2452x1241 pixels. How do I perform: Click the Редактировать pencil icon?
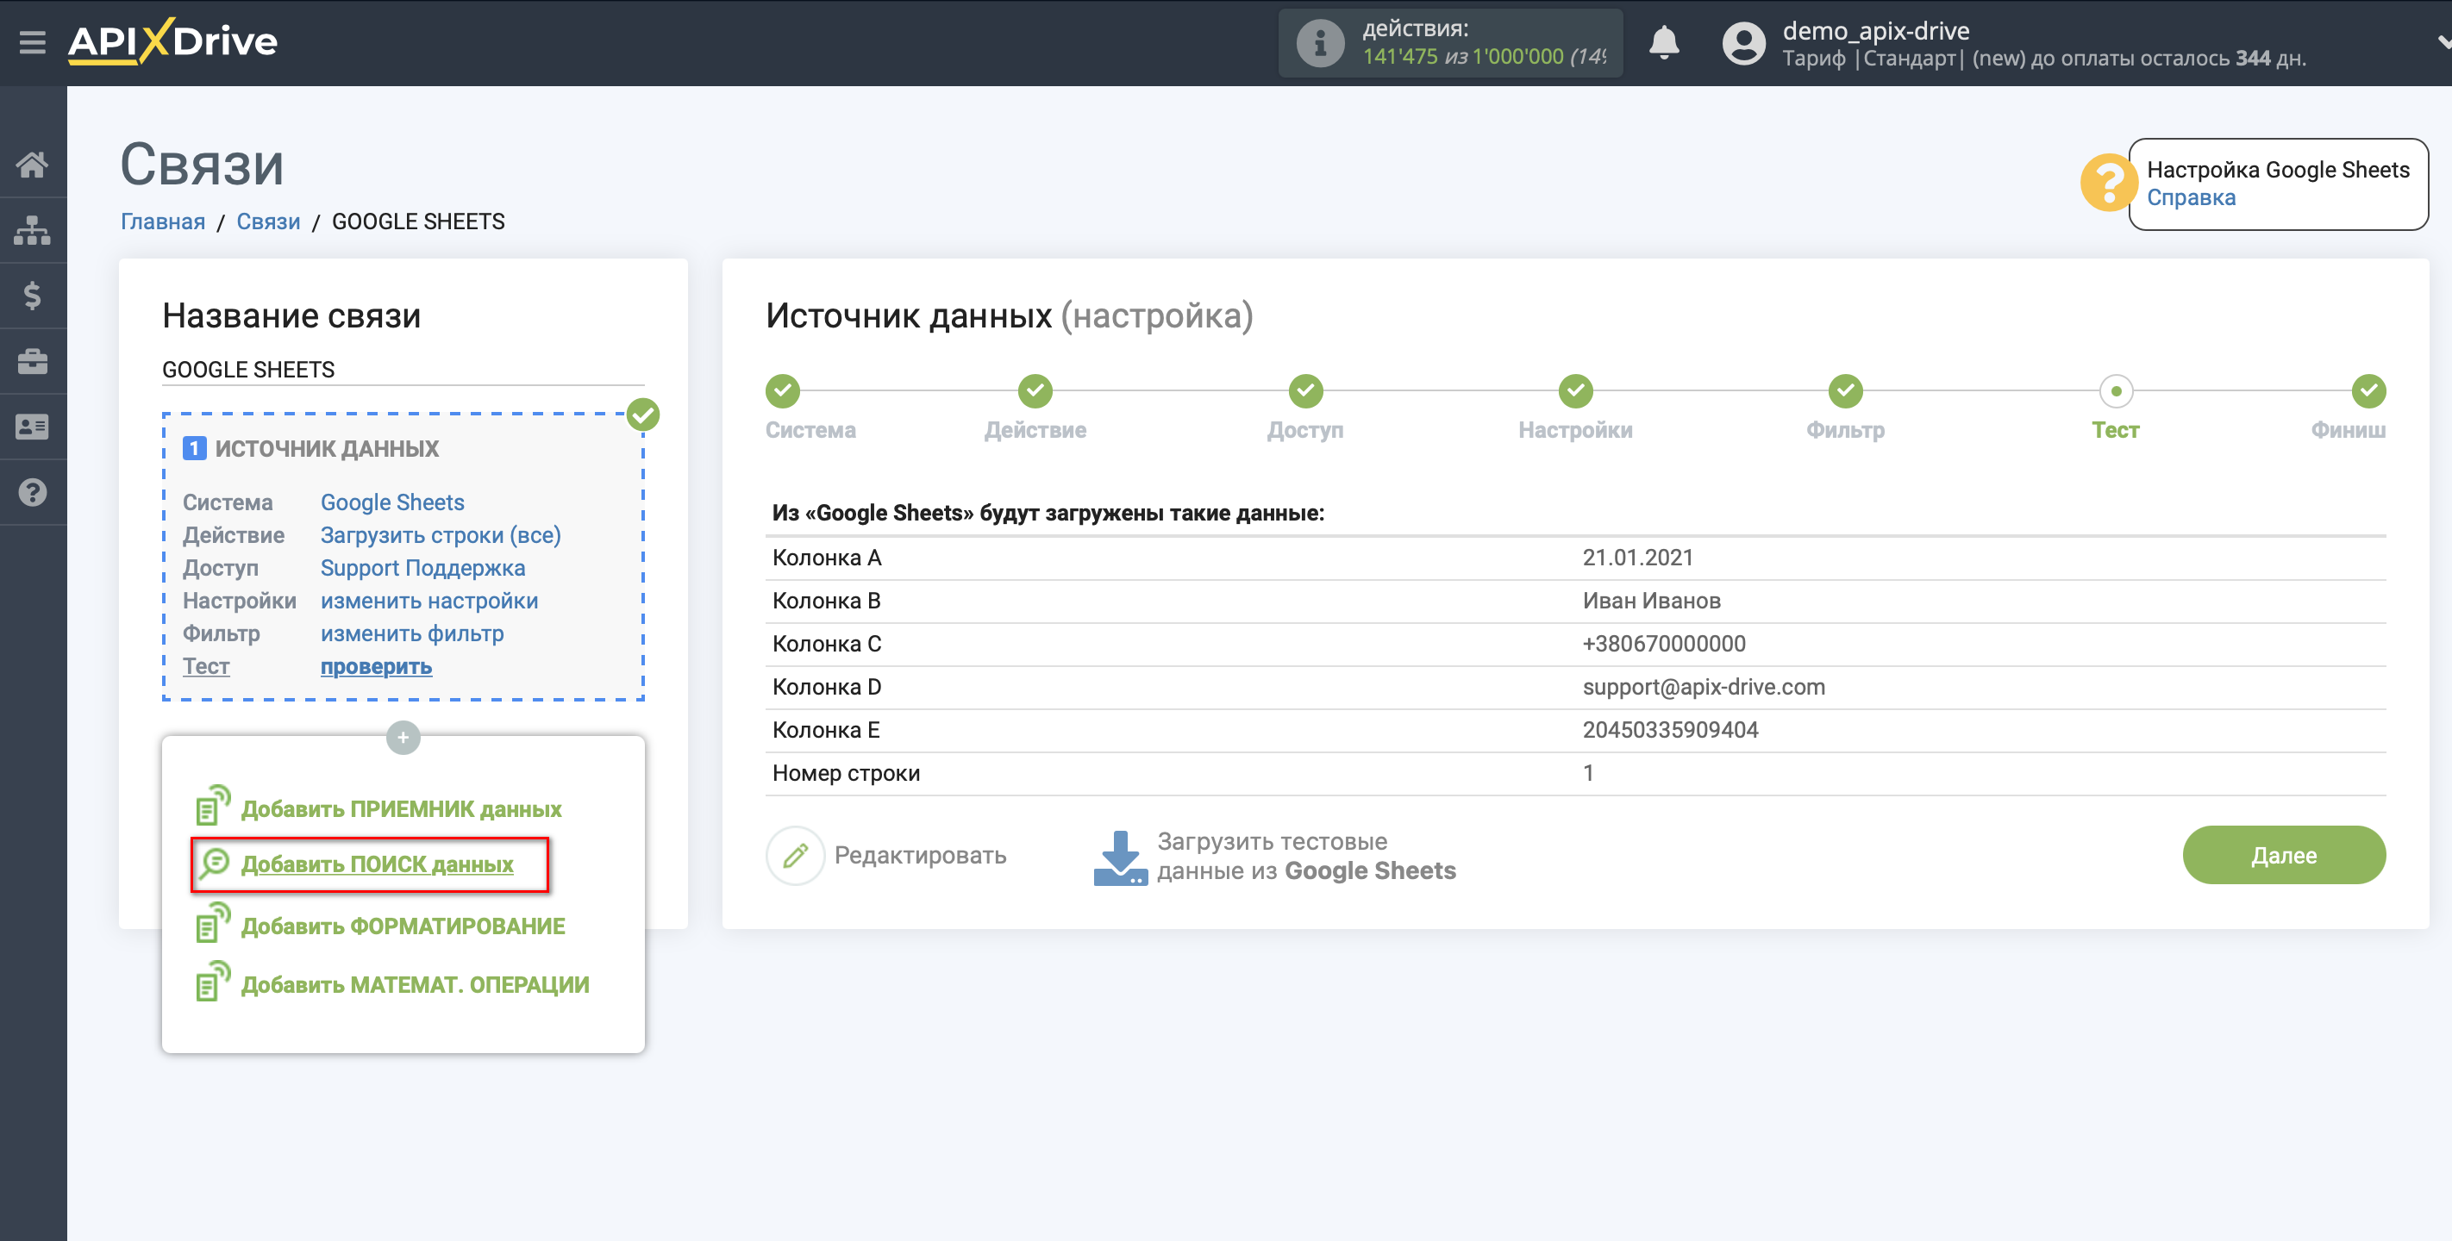795,856
